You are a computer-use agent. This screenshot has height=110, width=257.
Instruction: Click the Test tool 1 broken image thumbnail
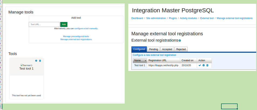pos(26,65)
